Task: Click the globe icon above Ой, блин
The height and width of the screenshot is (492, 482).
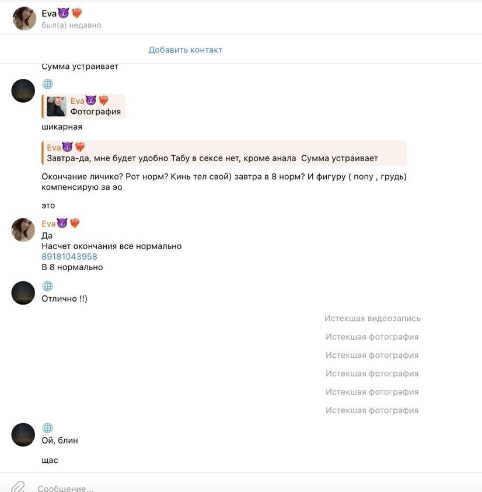Action: (x=47, y=428)
